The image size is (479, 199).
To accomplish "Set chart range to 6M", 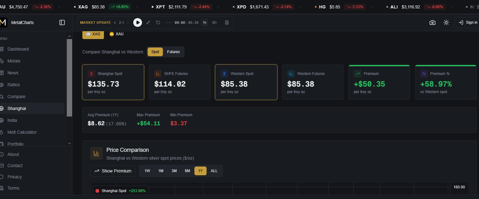I will (187, 171).
